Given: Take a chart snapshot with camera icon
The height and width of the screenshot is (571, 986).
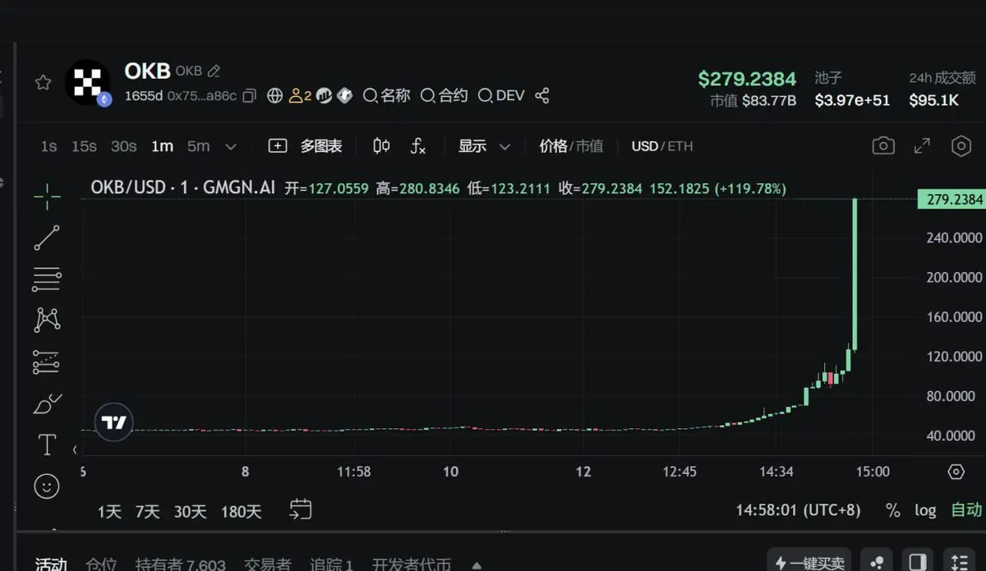Looking at the screenshot, I should (x=883, y=146).
